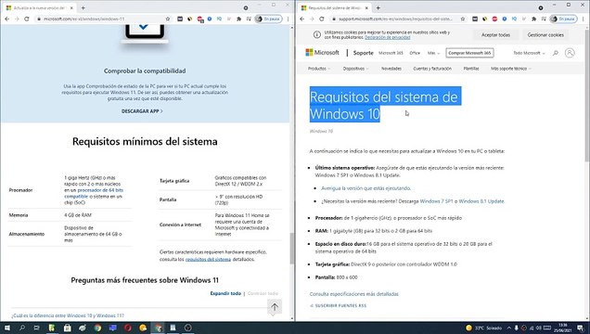Expand the 'Más' dropdown in Microsoft header
This screenshot has width=590, height=334.
(433, 53)
